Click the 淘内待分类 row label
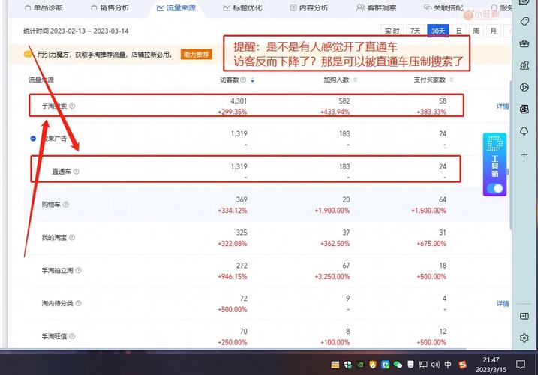 [x=57, y=303]
